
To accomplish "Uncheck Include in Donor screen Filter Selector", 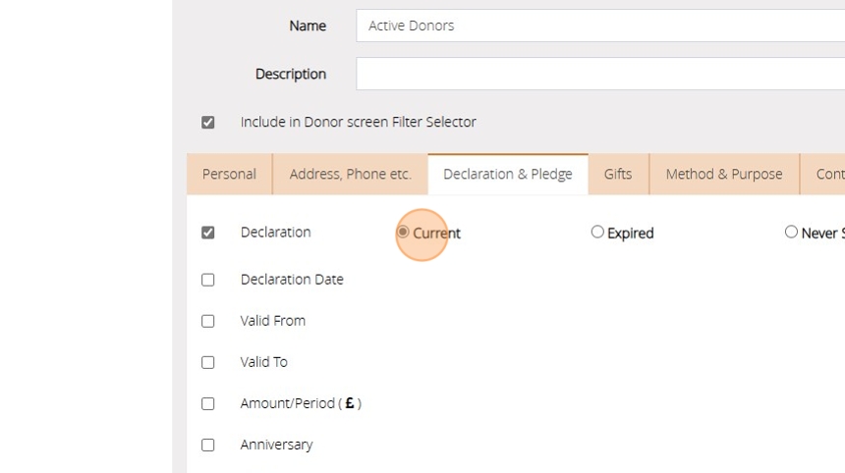I will click(208, 123).
